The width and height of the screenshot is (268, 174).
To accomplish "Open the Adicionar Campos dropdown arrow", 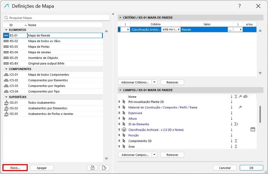I will click(x=155, y=155).
